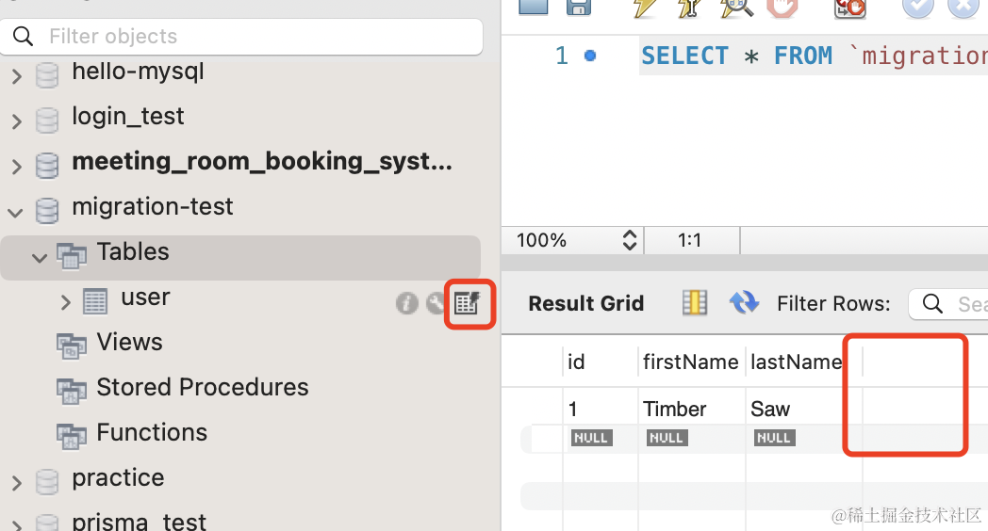Screen dimensions: 988x531
Task: Click the result grid columns icon
Action: 695,303
